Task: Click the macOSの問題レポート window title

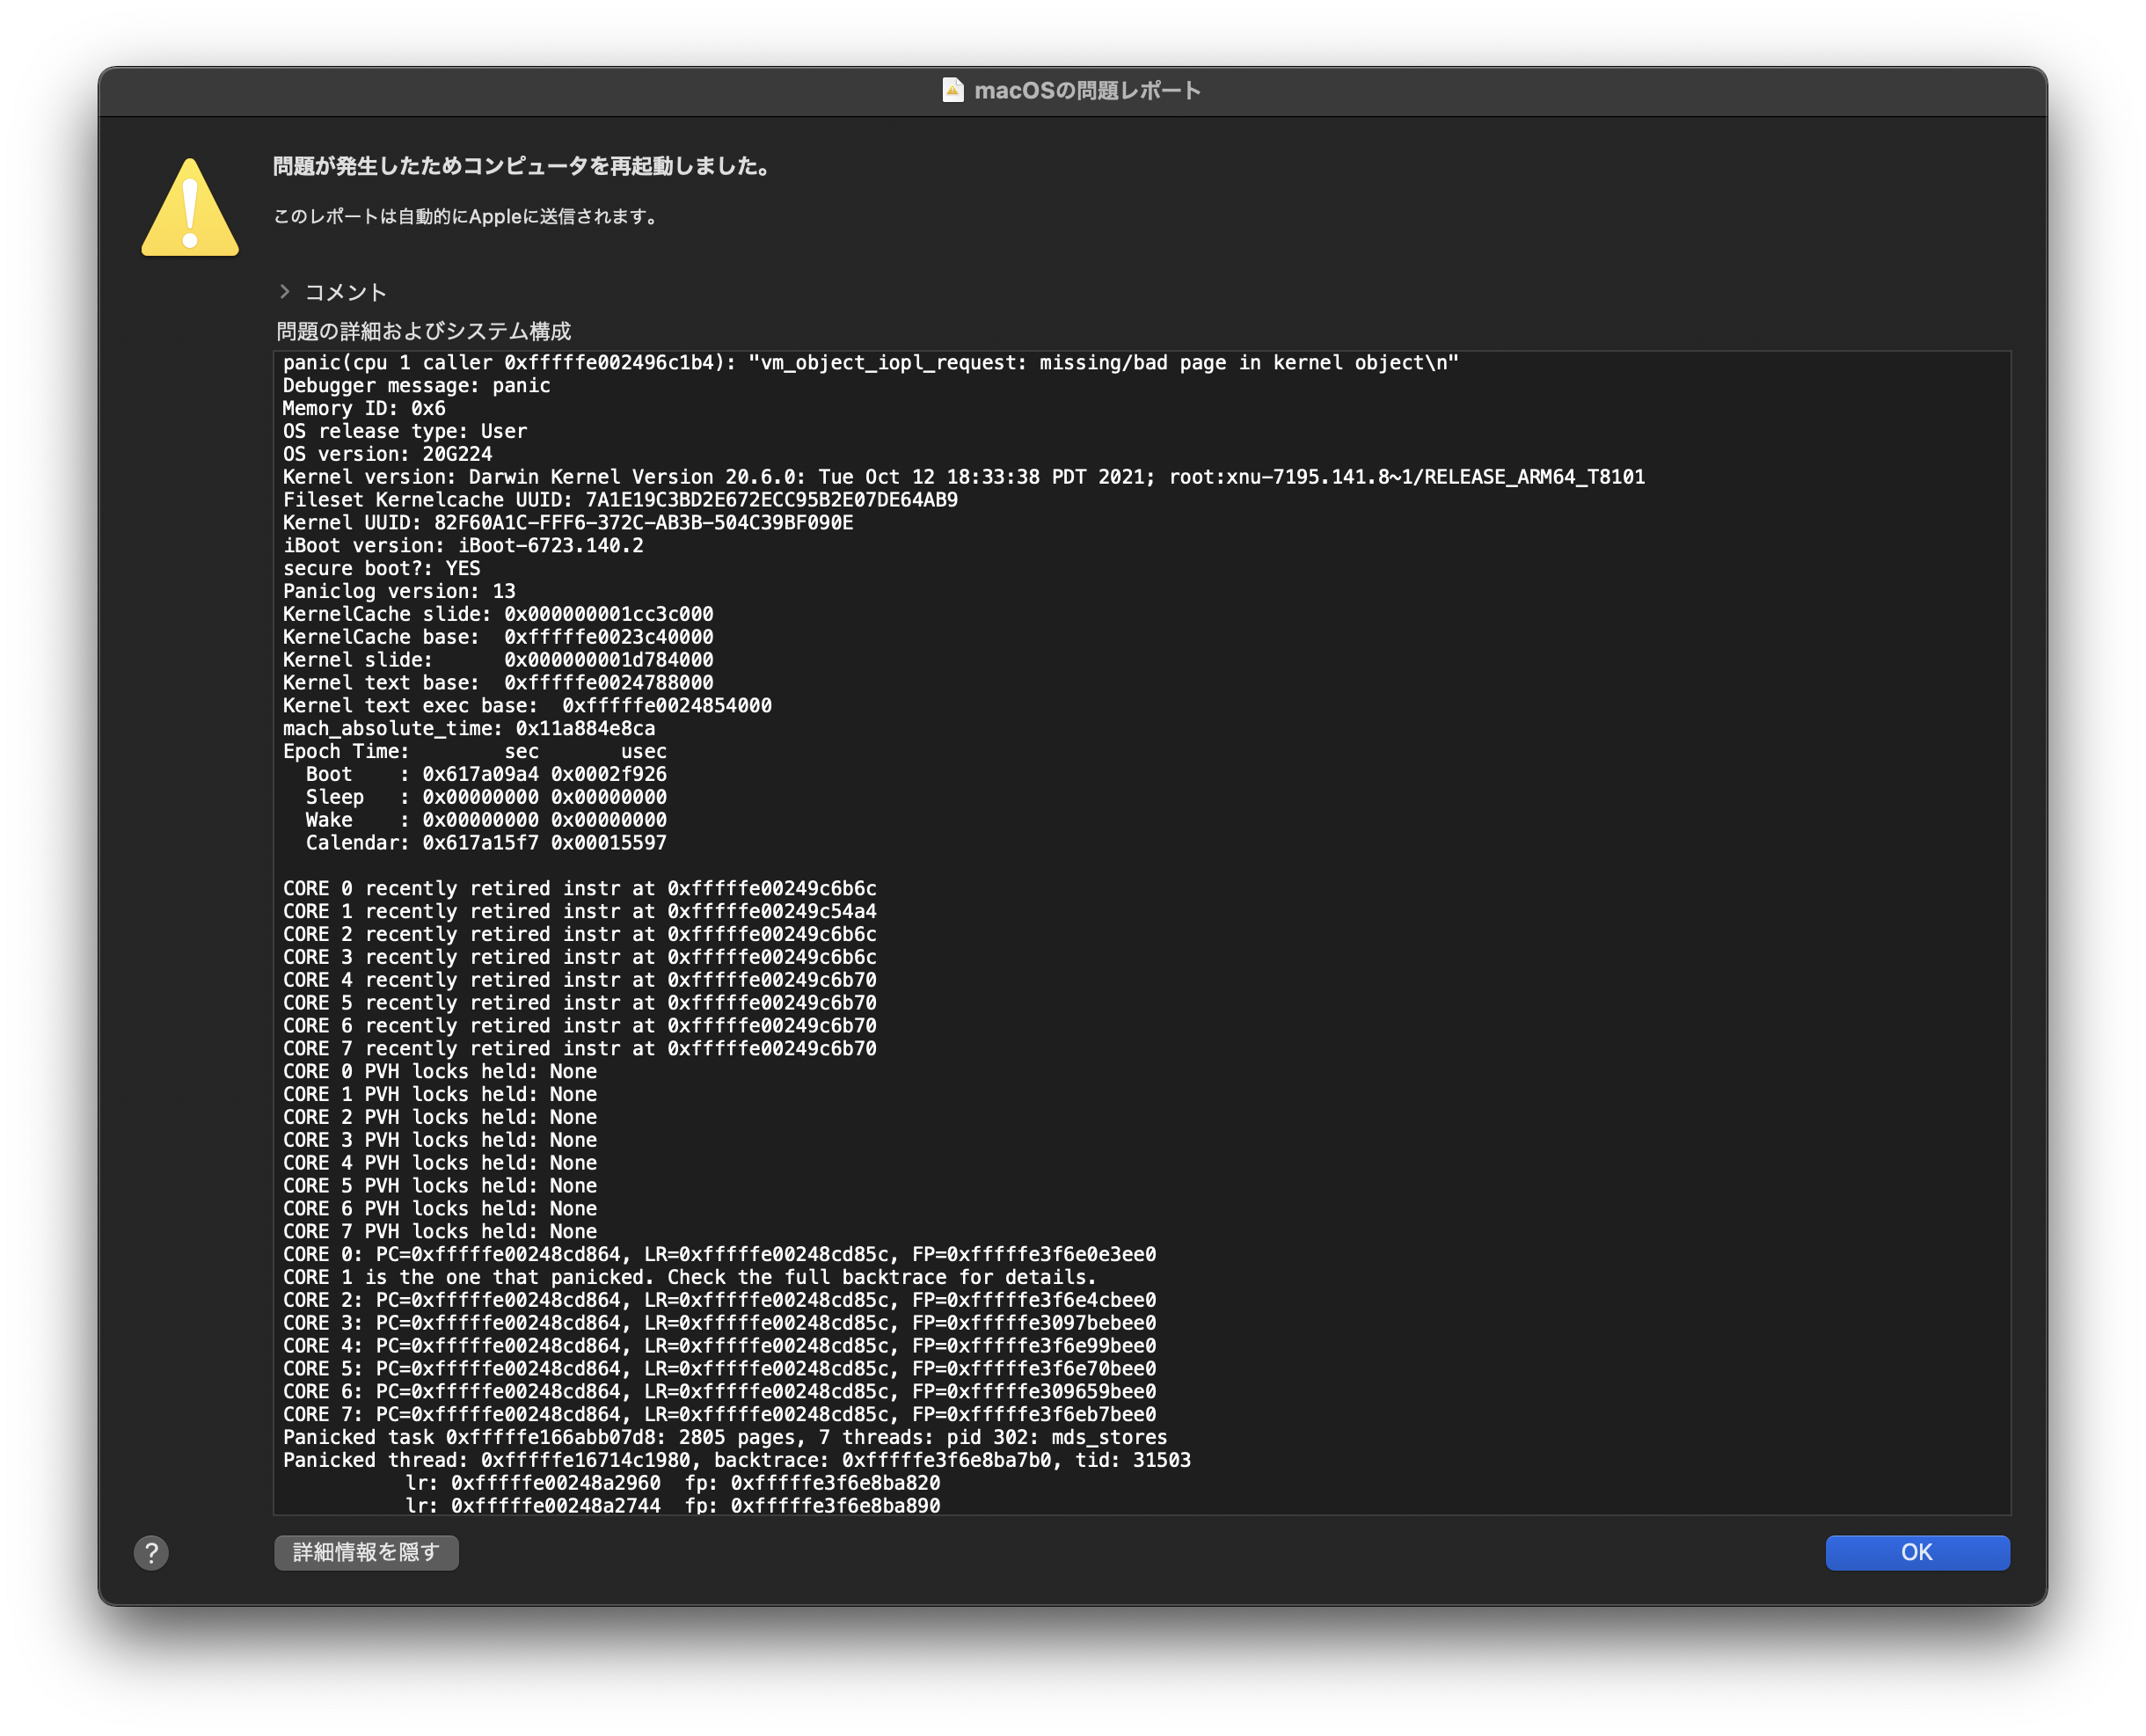Action: [x=1087, y=91]
